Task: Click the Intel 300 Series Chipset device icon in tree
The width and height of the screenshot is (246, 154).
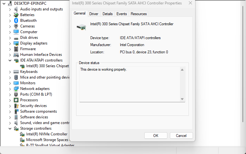Action: tap(22, 66)
